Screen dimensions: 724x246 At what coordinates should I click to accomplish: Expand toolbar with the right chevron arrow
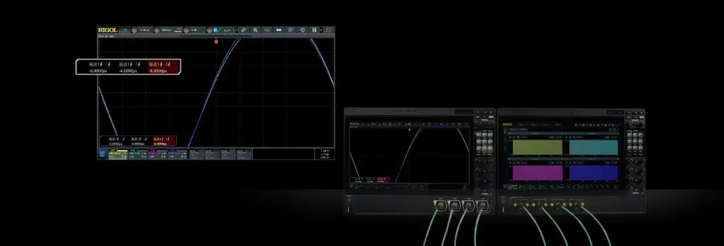point(321,30)
